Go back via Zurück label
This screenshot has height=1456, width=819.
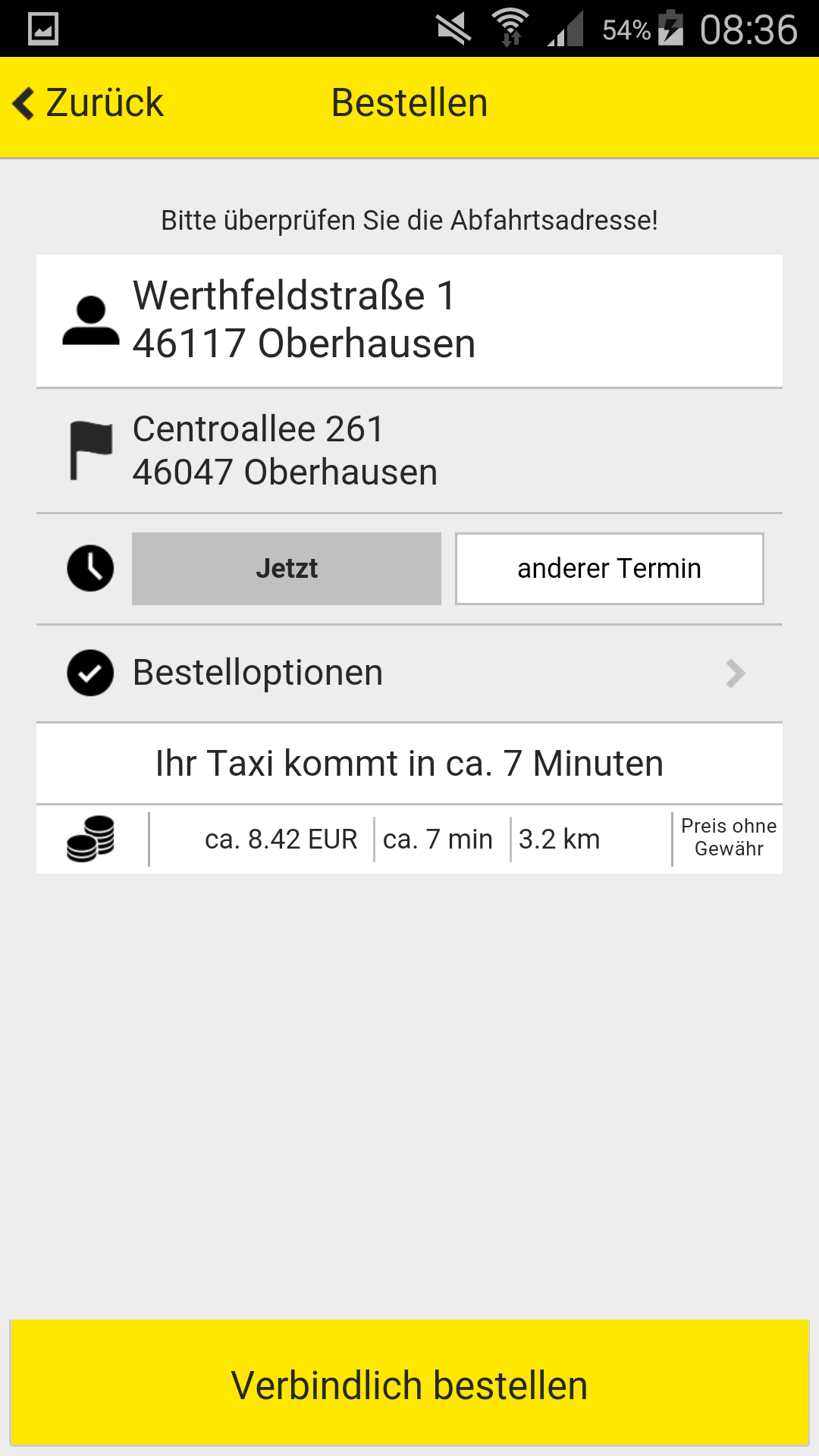[x=105, y=103]
